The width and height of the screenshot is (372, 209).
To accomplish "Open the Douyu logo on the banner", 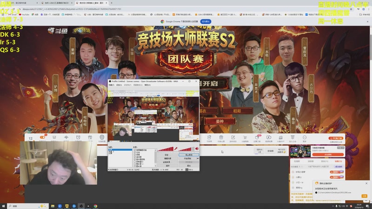I will pos(58,31).
